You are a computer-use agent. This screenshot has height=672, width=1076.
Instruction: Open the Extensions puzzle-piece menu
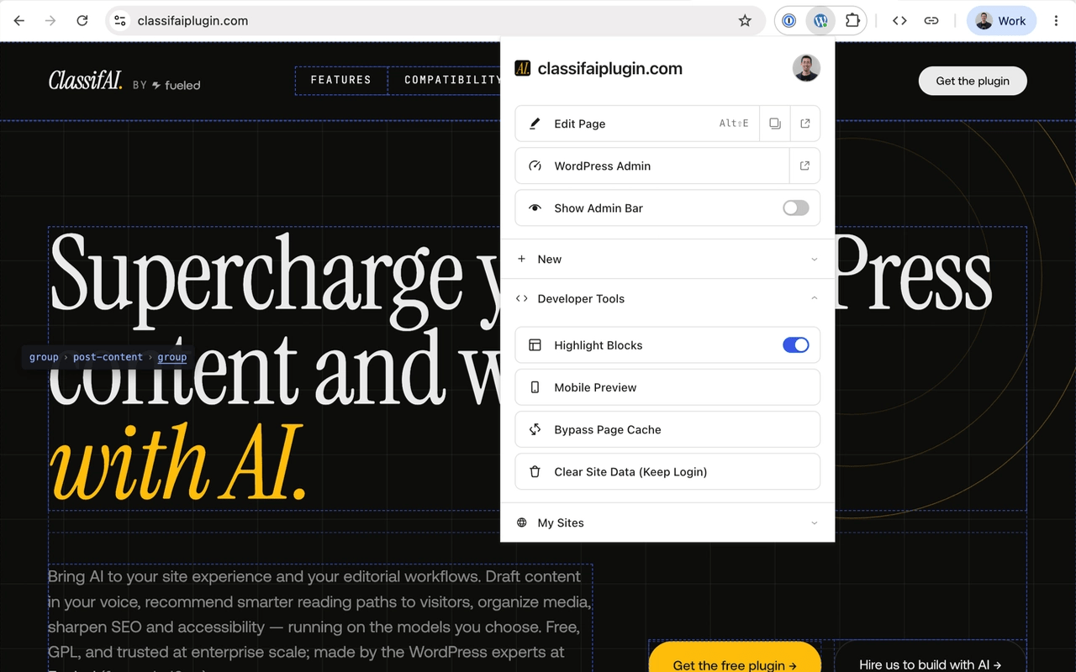tap(852, 21)
